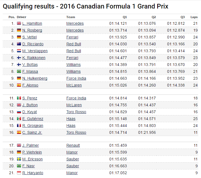Open the Manor team link for Wehrlein
The width and height of the screenshot is (201, 178).
(x=72, y=152)
